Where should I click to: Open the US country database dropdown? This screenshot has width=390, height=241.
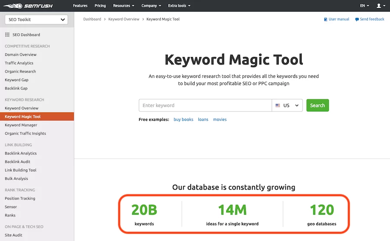(287, 105)
